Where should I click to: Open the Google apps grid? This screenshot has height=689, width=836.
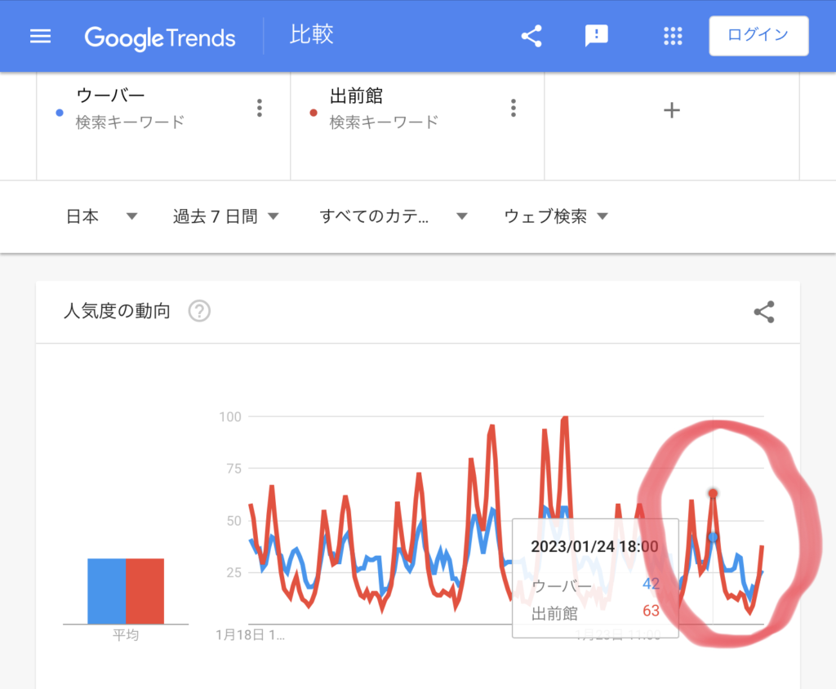point(673,36)
